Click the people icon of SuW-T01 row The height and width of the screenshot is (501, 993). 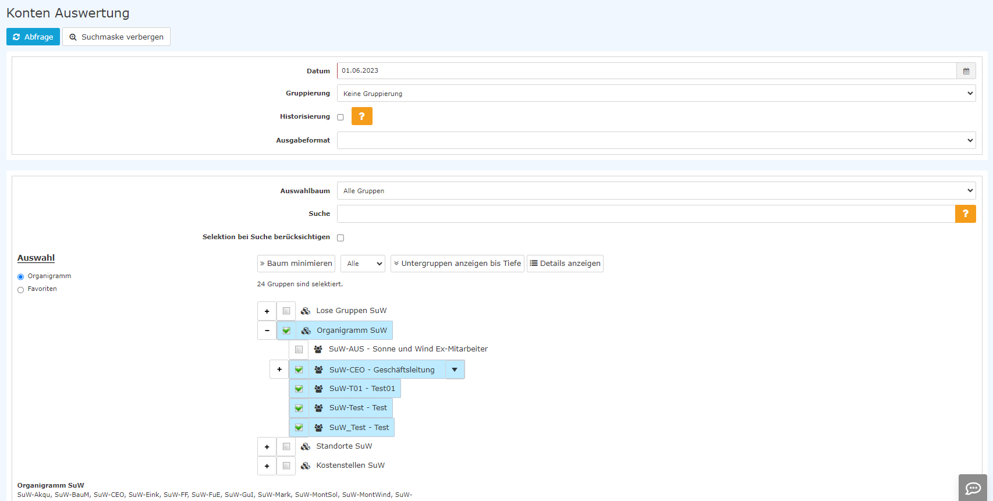[318, 389]
